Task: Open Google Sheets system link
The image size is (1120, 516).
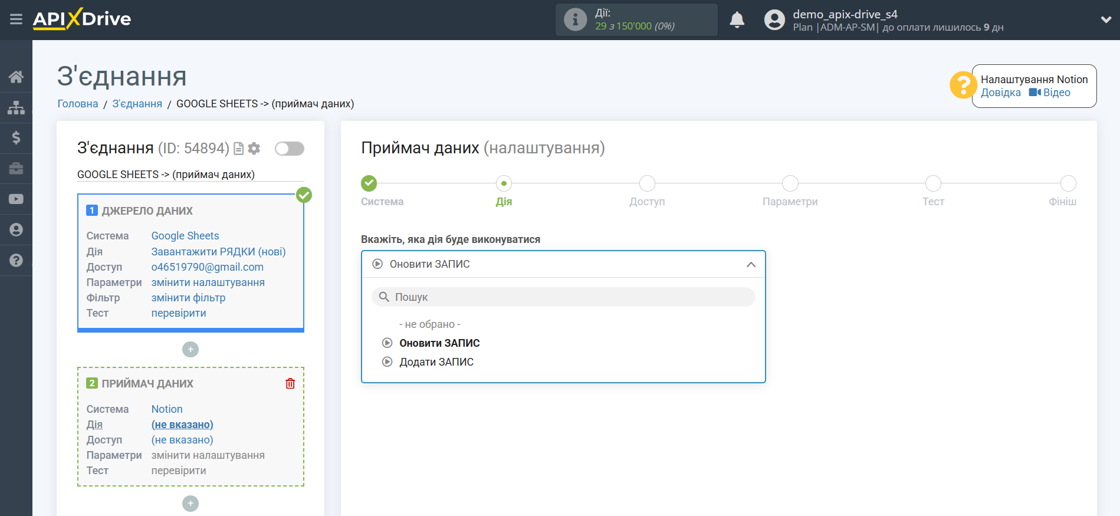Action: pyautogui.click(x=185, y=236)
